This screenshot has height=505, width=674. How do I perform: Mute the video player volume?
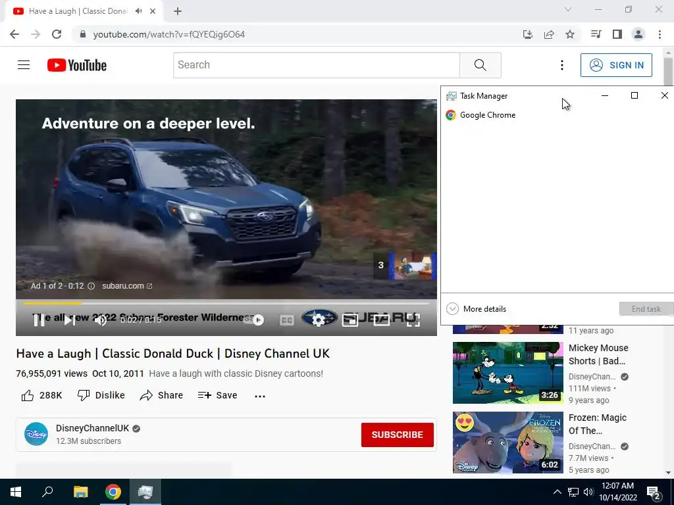click(101, 320)
